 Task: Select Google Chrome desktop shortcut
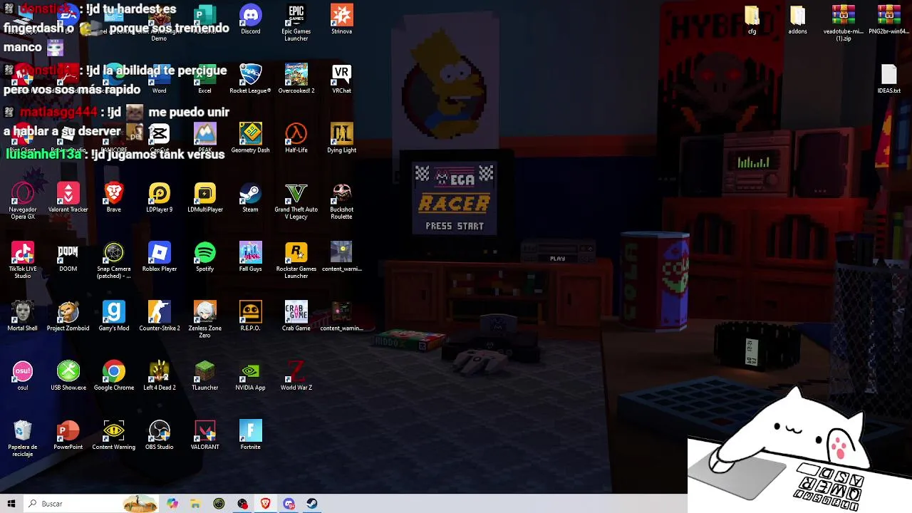click(x=113, y=375)
